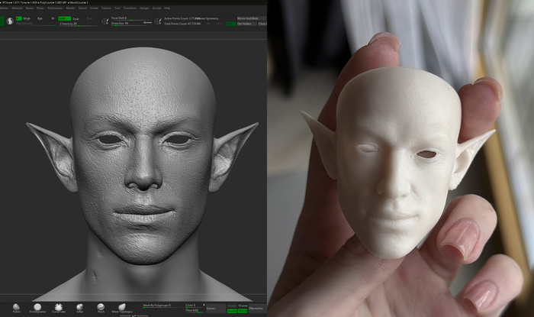Adjust the Rgb Intensity slider

click(x=36, y=24)
